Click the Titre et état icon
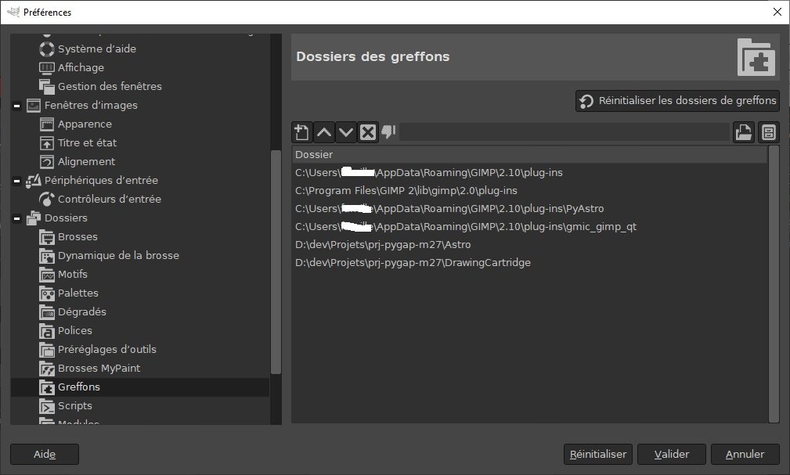The image size is (790, 475). (x=47, y=143)
